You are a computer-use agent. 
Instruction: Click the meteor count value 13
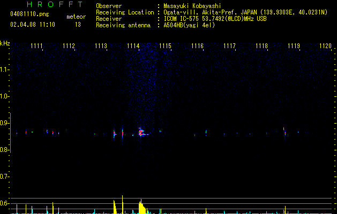78,25
